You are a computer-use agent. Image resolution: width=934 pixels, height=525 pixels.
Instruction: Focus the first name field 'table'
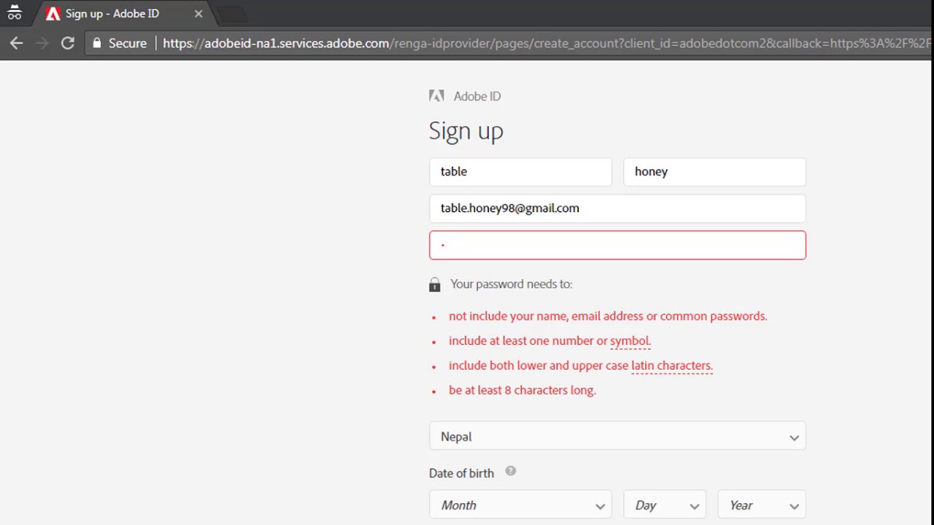520,171
